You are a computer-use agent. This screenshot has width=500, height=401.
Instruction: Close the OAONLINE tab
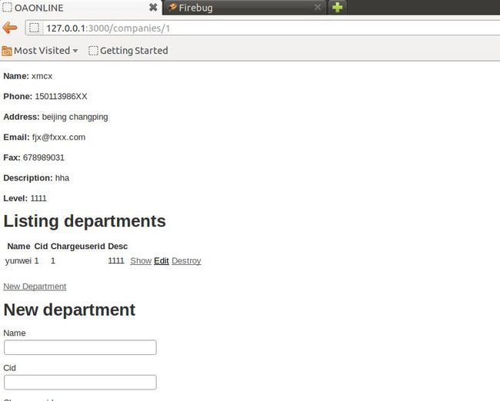coord(153,8)
